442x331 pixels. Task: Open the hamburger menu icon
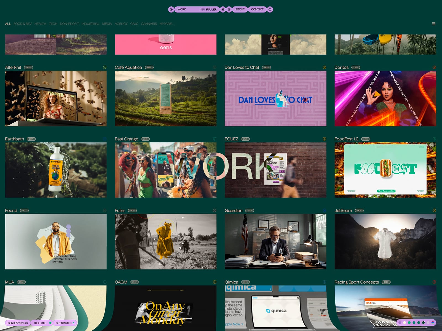434,24
